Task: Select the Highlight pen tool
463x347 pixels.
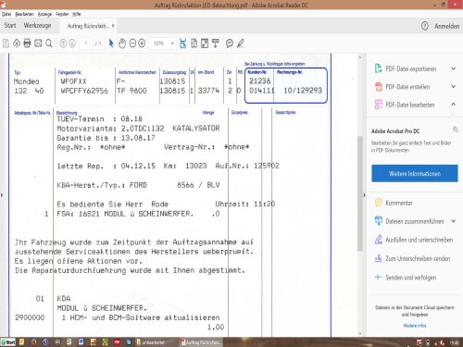Action: tap(241, 43)
